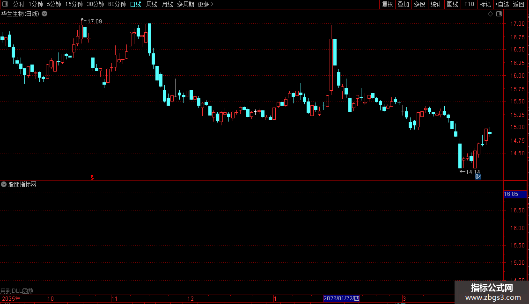
Task: Select the 1分钟 period
Action: click(x=36, y=4)
